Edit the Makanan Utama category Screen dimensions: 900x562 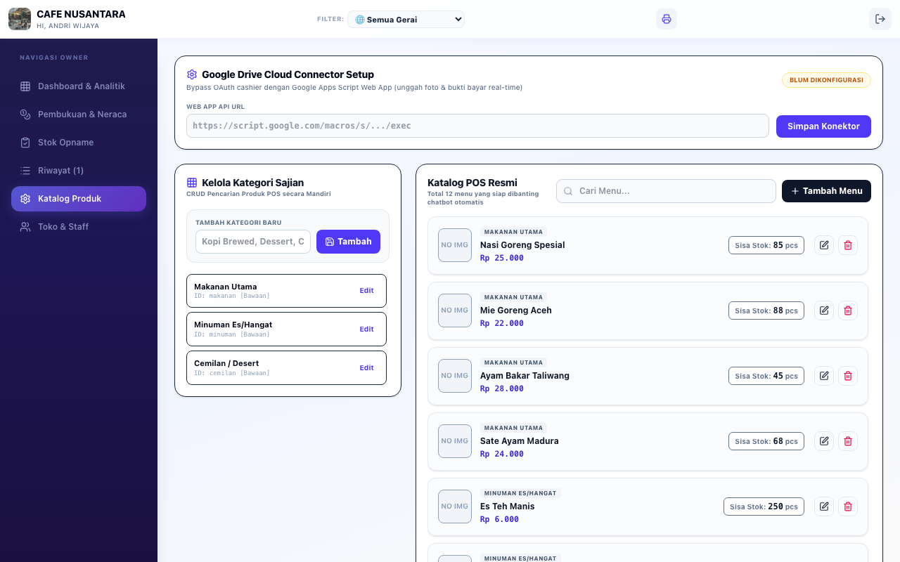click(x=366, y=291)
